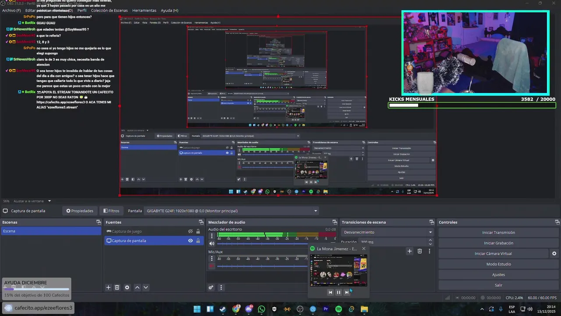Expand the Pantalla monitor dropdown
This screenshot has height=316, width=561.
[232, 211]
